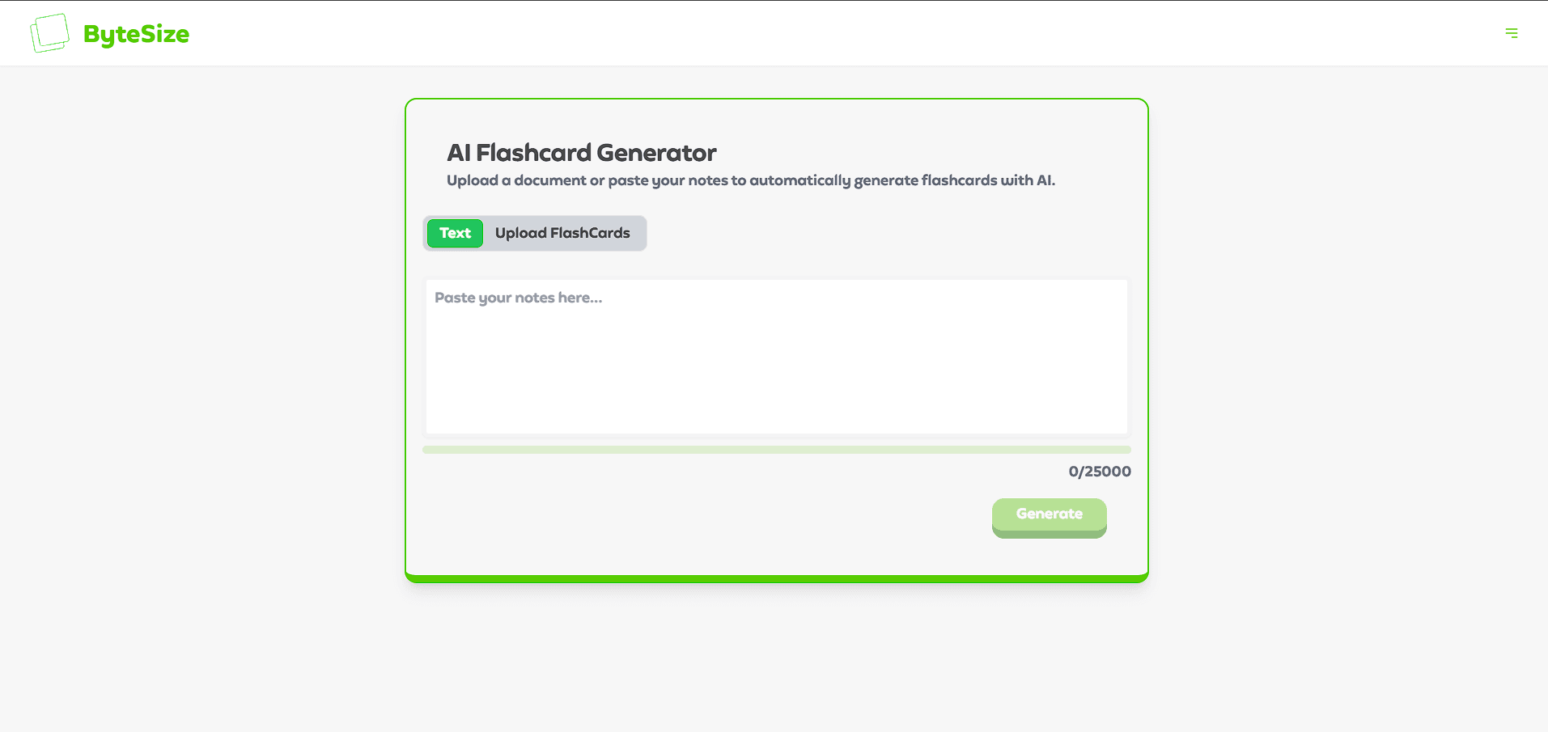Open the hamburger menu in the header
1548x732 pixels.
[1511, 33]
